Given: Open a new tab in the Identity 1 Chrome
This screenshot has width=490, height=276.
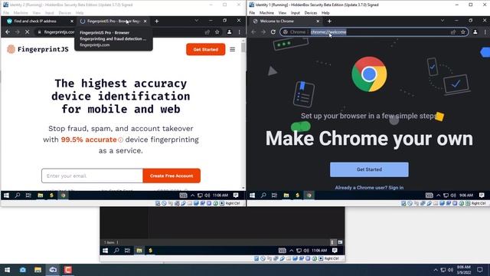Looking at the screenshot, I should click(329, 21).
